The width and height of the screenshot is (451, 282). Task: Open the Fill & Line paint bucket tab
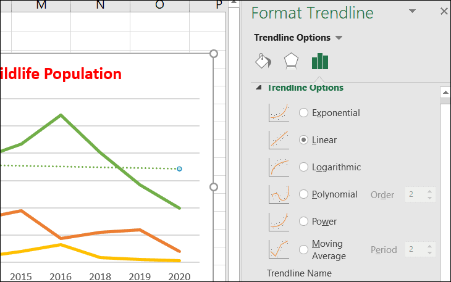point(263,61)
